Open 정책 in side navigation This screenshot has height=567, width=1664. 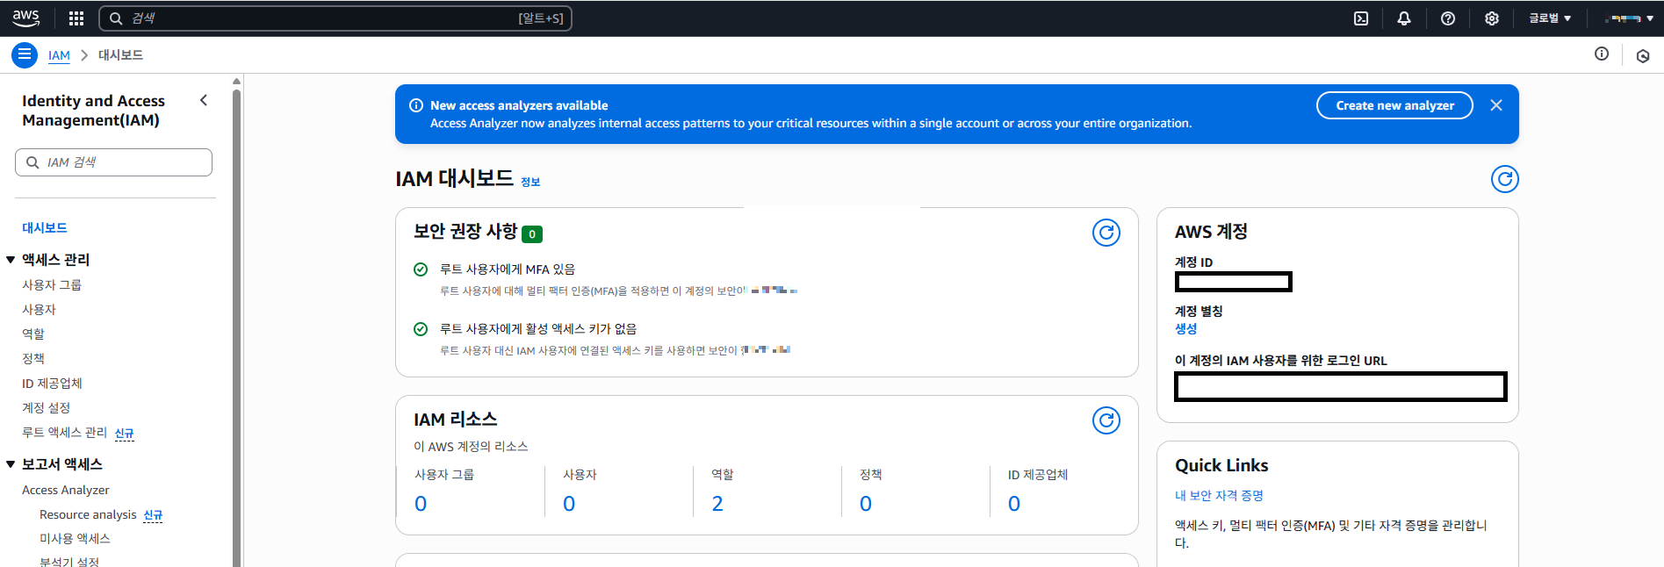coord(33,359)
